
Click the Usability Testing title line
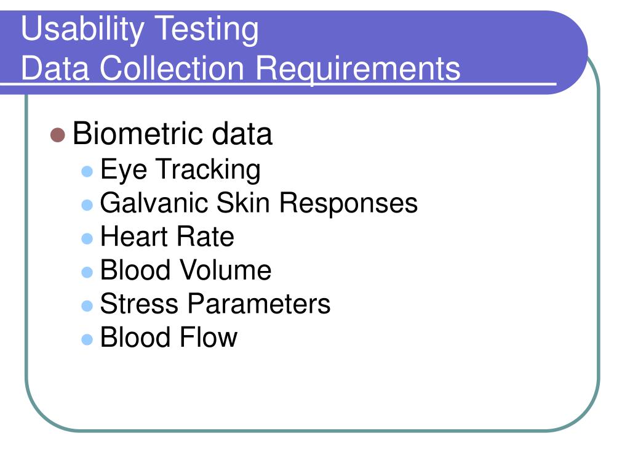(140, 29)
